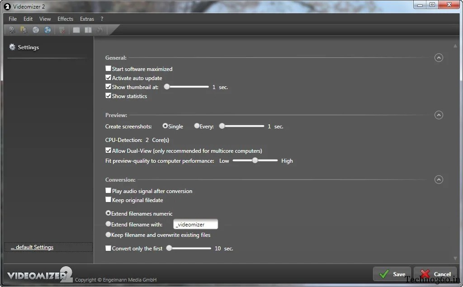Collapse the Conversion section

[x=439, y=179]
